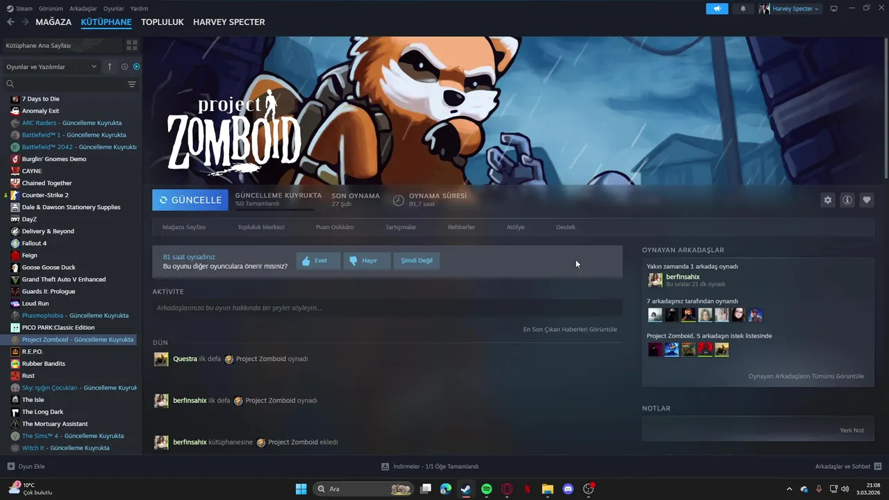Open the Destek link
The image size is (889, 500).
pyautogui.click(x=565, y=227)
